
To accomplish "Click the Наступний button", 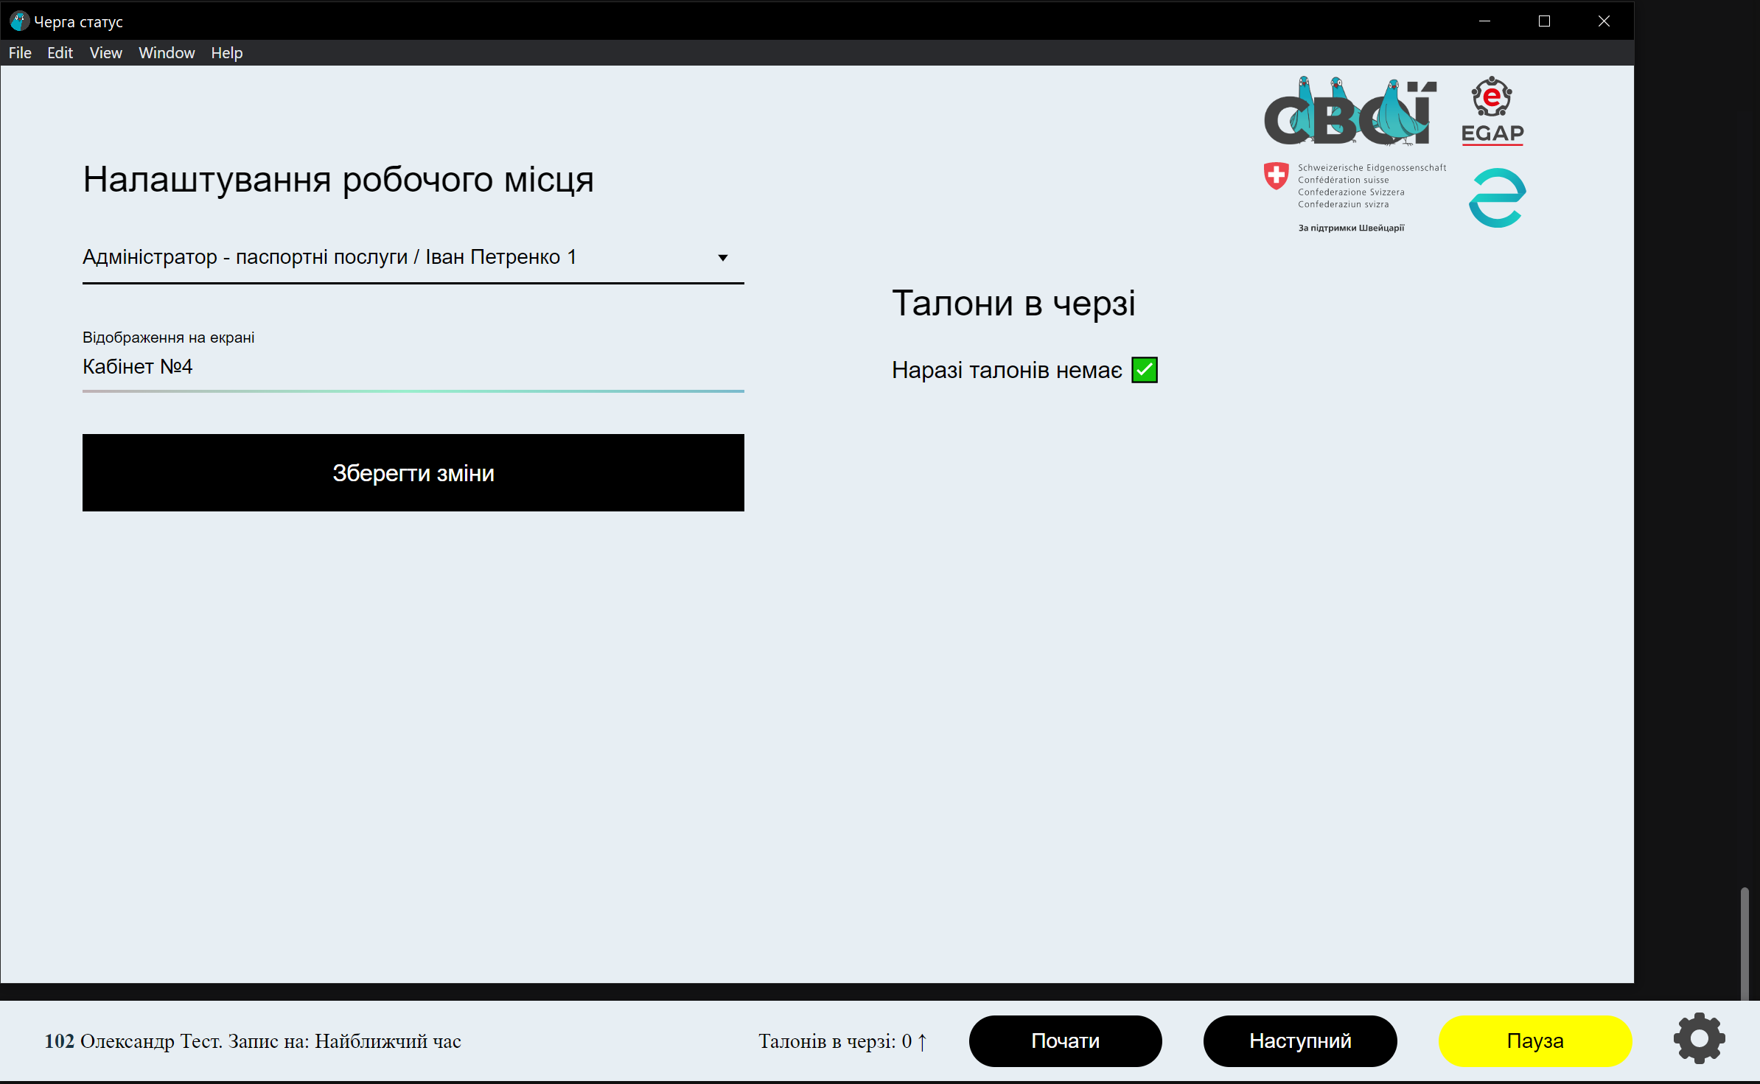I will tap(1300, 1041).
